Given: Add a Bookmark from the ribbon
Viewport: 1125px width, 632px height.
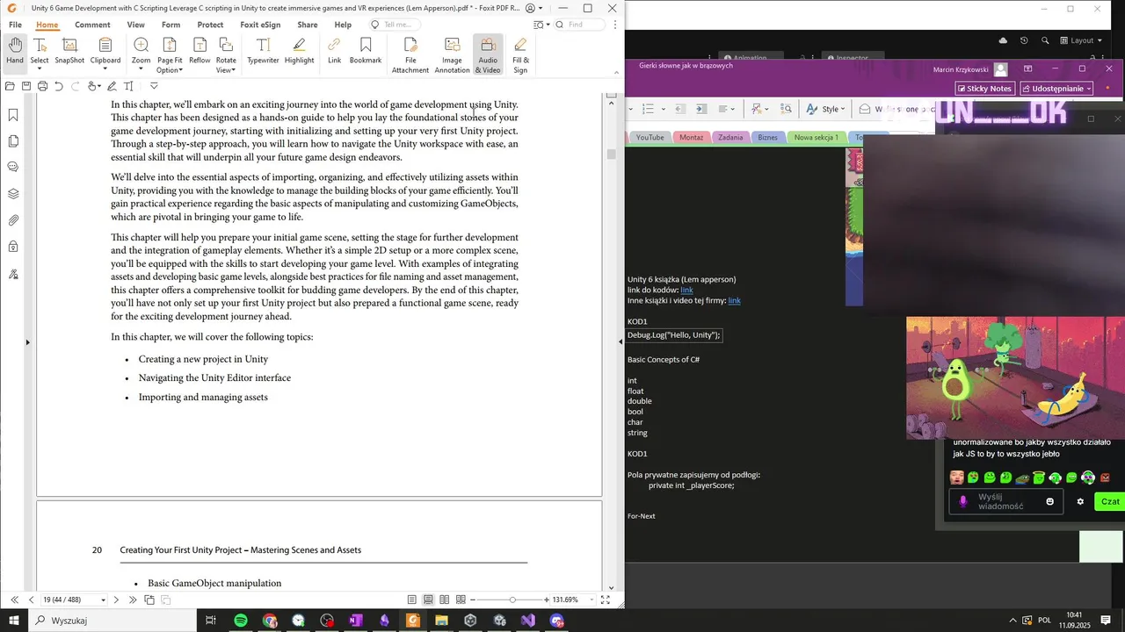Looking at the screenshot, I should [x=366, y=51].
